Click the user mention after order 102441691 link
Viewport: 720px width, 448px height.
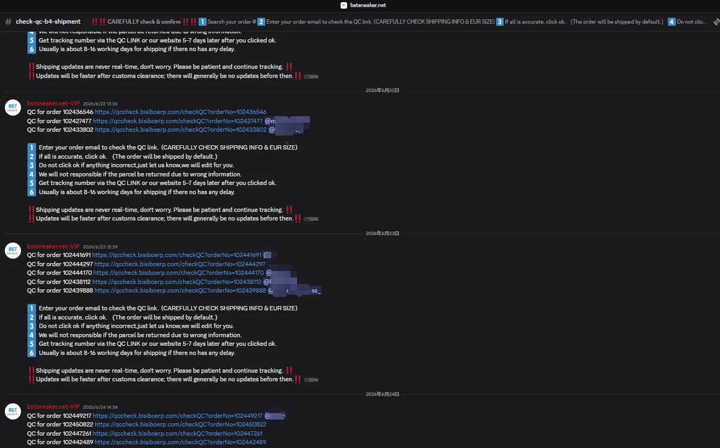[x=271, y=255]
